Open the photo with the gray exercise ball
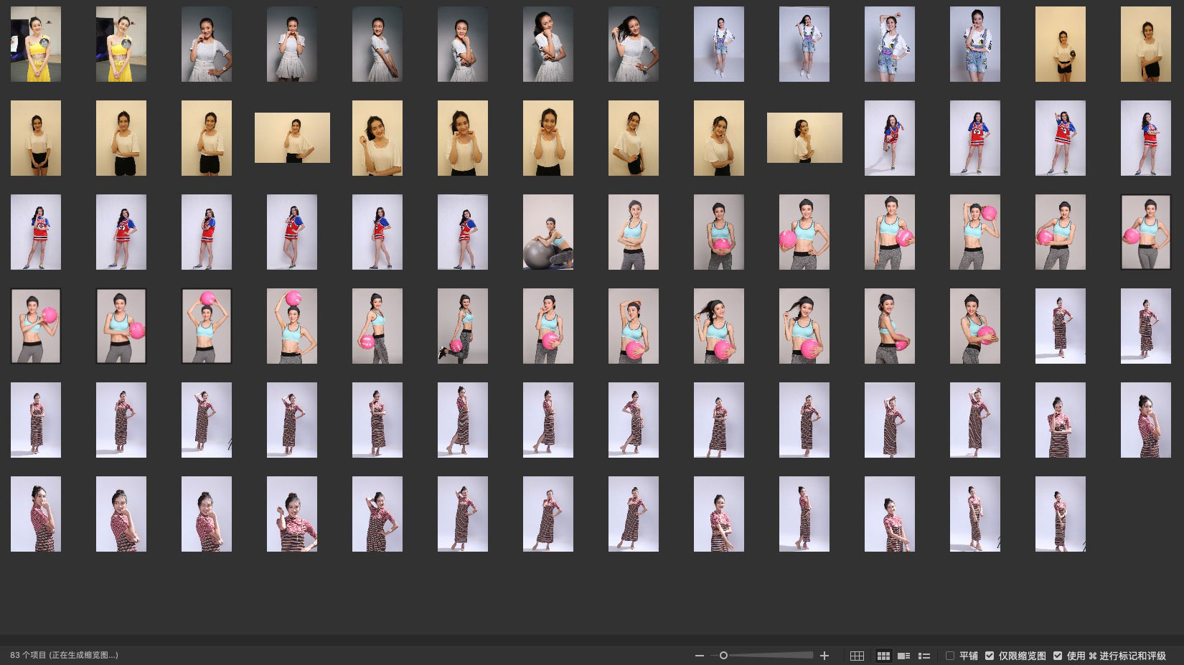This screenshot has height=665, width=1184. pos(548,232)
